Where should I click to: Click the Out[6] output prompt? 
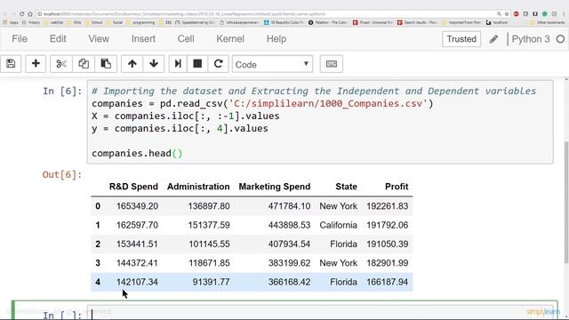[62, 174]
